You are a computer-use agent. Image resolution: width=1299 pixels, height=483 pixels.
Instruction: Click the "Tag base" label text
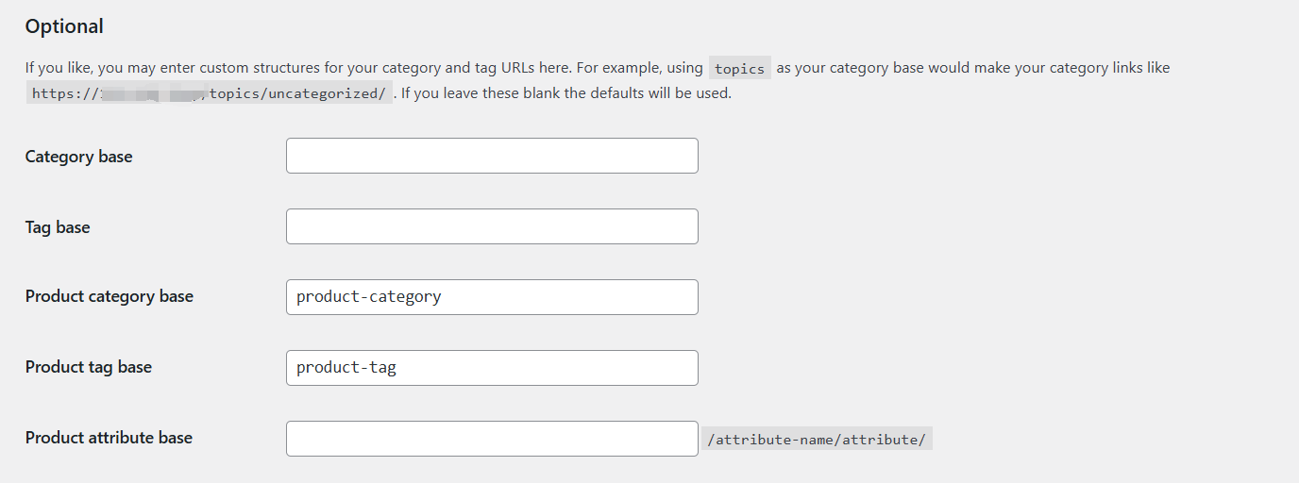(58, 227)
